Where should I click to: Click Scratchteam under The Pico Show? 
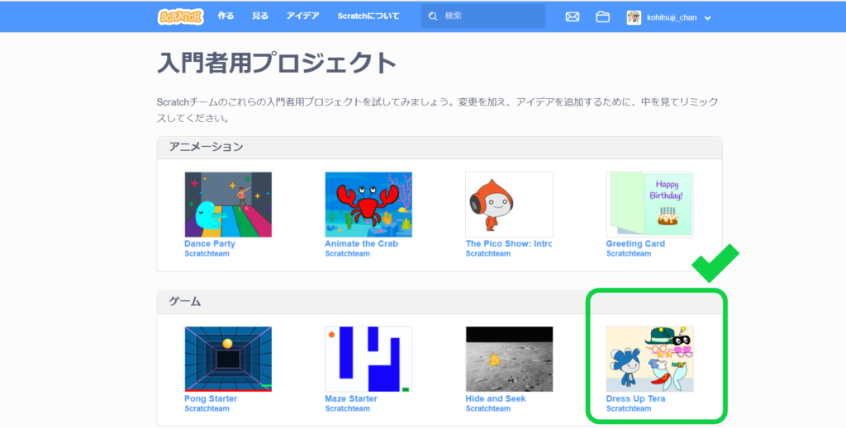click(487, 253)
